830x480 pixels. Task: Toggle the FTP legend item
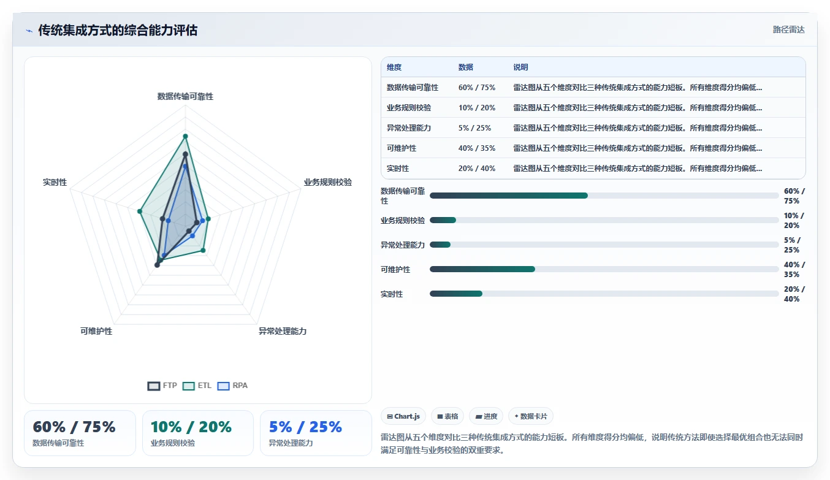click(162, 386)
